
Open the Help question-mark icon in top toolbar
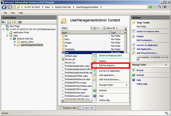click(x=165, y=7)
